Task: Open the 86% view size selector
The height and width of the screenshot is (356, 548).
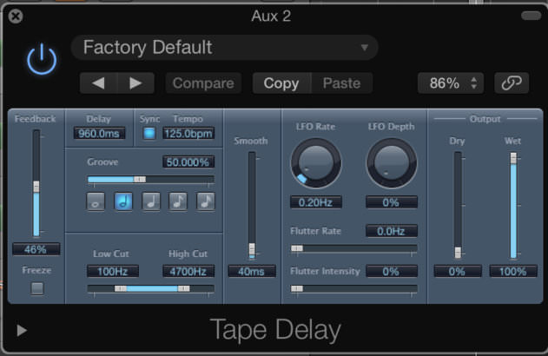Action: click(451, 83)
